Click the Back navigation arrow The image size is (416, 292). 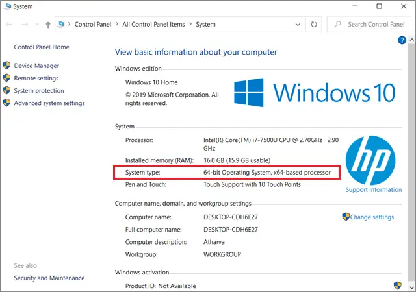click(x=9, y=25)
